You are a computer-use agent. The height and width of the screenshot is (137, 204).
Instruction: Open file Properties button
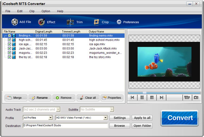[x=112, y=98]
